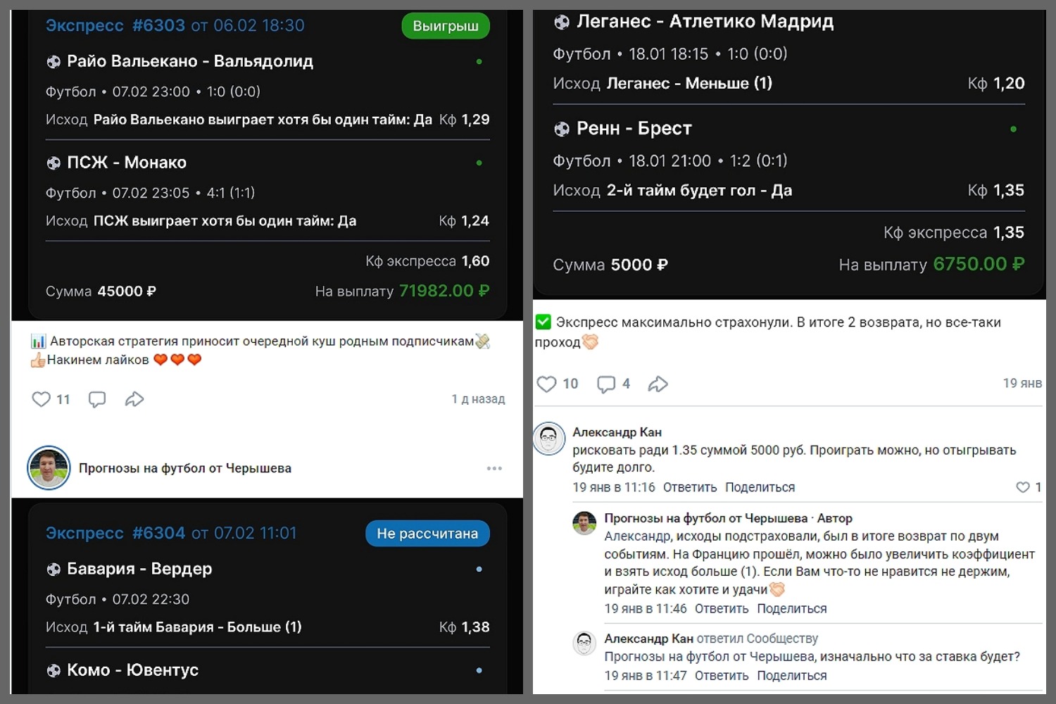Click the green Выигрыш status badge

(x=445, y=26)
